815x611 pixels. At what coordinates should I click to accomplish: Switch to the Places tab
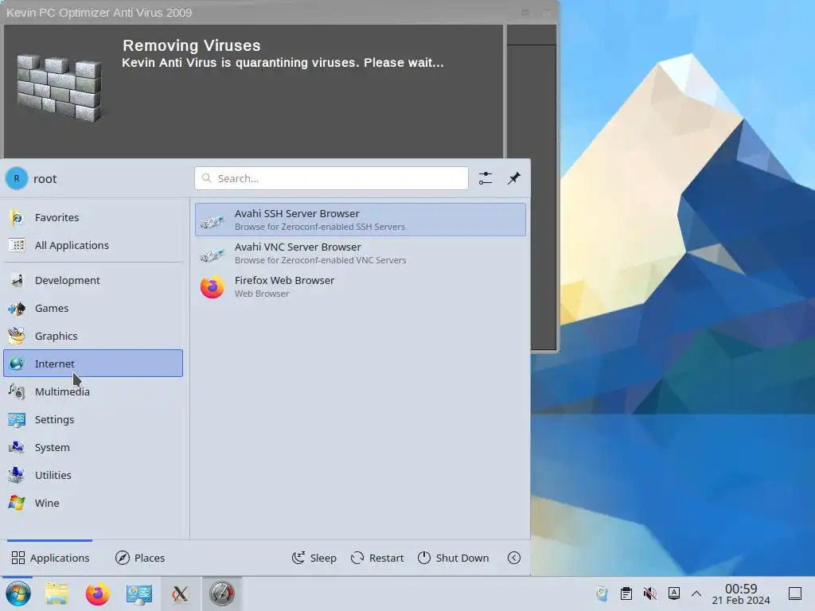pos(140,558)
